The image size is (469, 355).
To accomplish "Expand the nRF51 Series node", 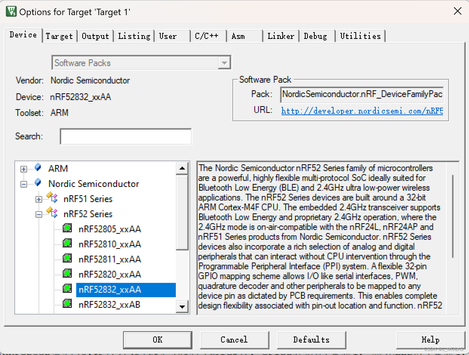I will click(39, 199).
